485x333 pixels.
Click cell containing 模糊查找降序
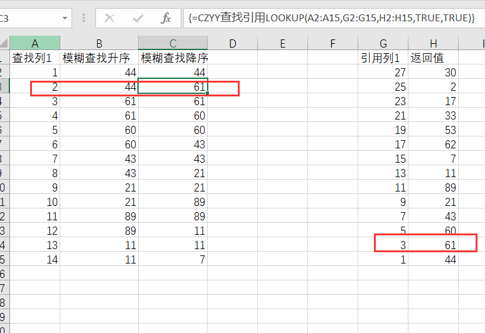coord(173,58)
